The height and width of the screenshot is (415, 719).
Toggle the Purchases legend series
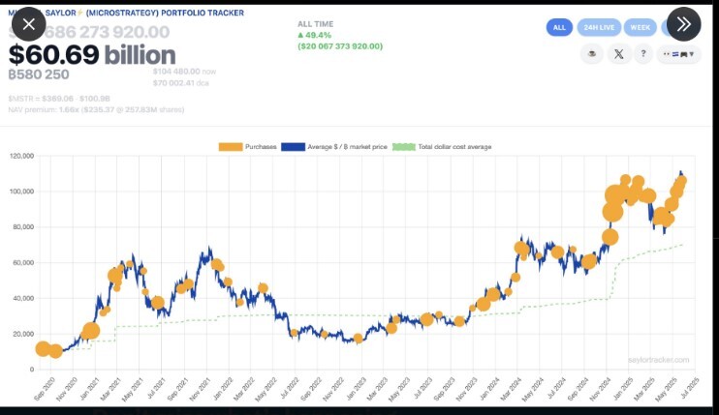click(248, 147)
